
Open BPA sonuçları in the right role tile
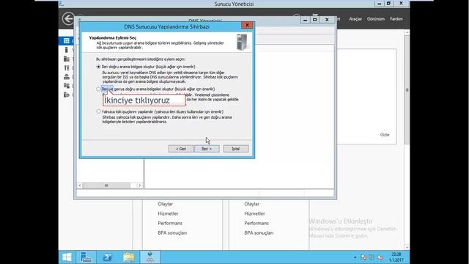(x=259, y=232)
